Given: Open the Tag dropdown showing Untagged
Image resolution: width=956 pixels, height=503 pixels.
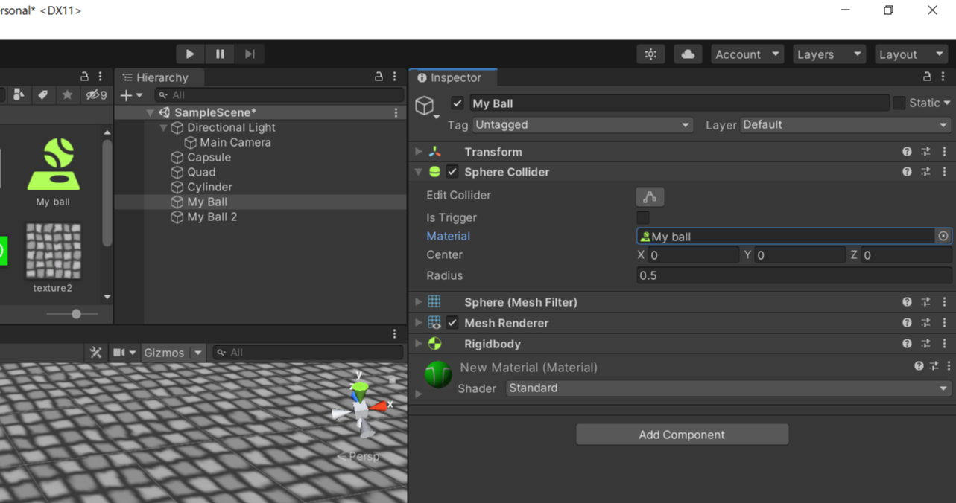Looking at the screenshot, I should 583,125.
